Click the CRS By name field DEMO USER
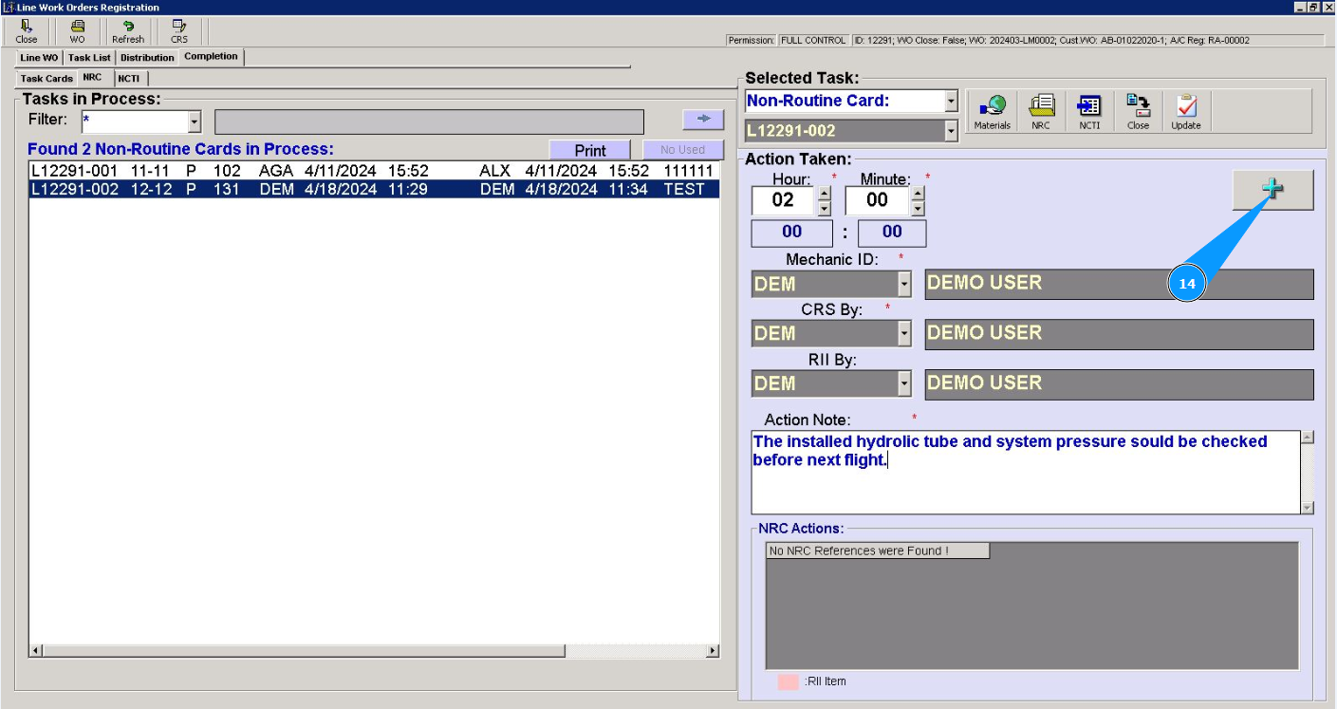Viewport: 1337px width, 709px height. click(x=1120, y=334)
